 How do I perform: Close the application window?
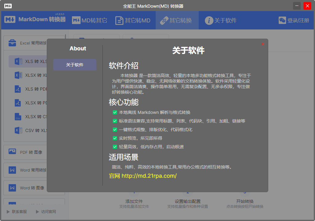pyautogui.click(x=307, y=6)
